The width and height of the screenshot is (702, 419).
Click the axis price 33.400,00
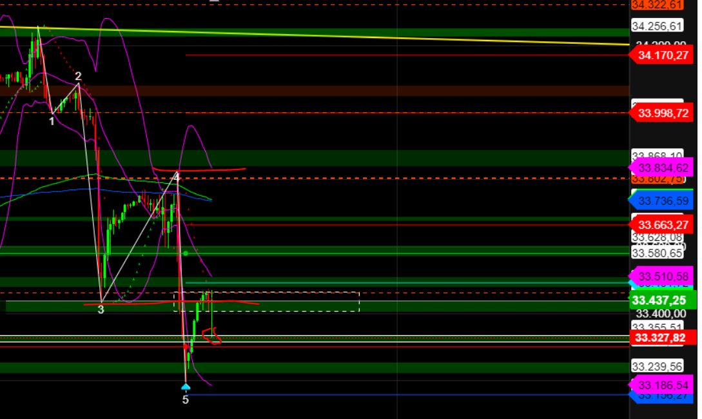click(660, 314)
